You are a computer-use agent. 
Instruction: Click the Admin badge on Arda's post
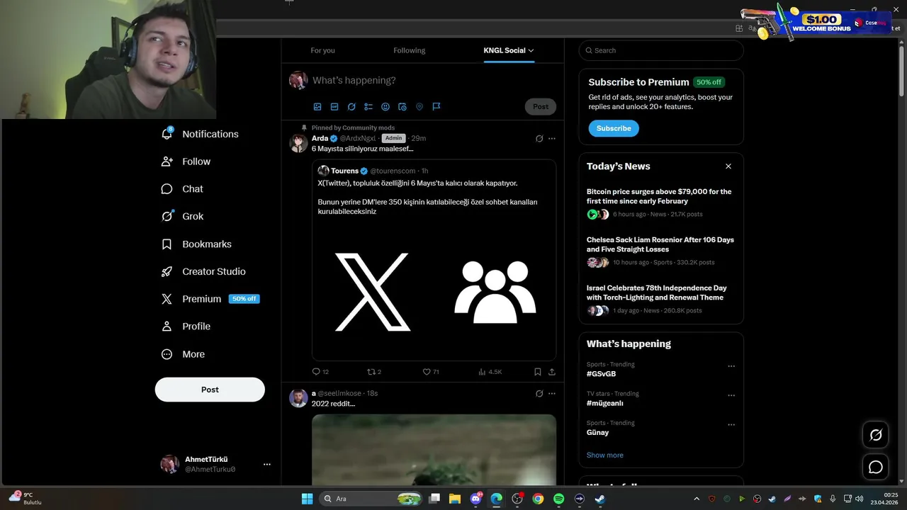click(393, 138)
